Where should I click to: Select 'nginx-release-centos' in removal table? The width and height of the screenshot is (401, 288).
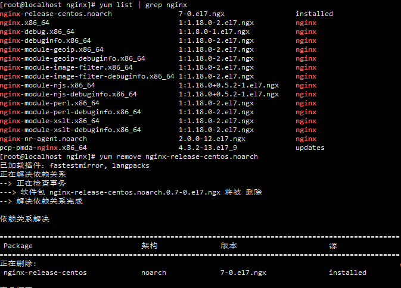pyautogui.click(x=45, y=273)
